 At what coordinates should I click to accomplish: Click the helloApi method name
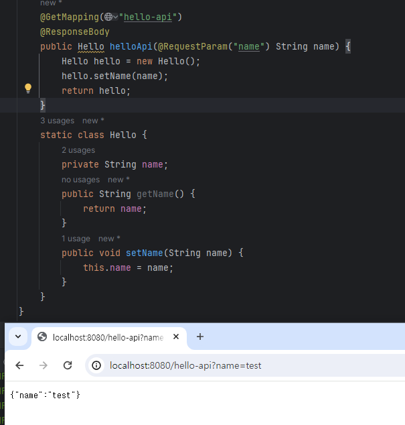[131, 47]
